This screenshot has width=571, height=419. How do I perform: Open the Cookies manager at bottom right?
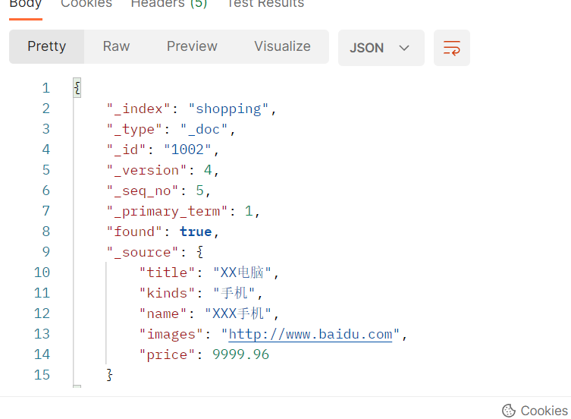(x=535, y=411)
